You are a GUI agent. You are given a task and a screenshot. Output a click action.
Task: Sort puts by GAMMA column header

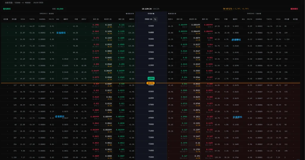coord(259,19)
